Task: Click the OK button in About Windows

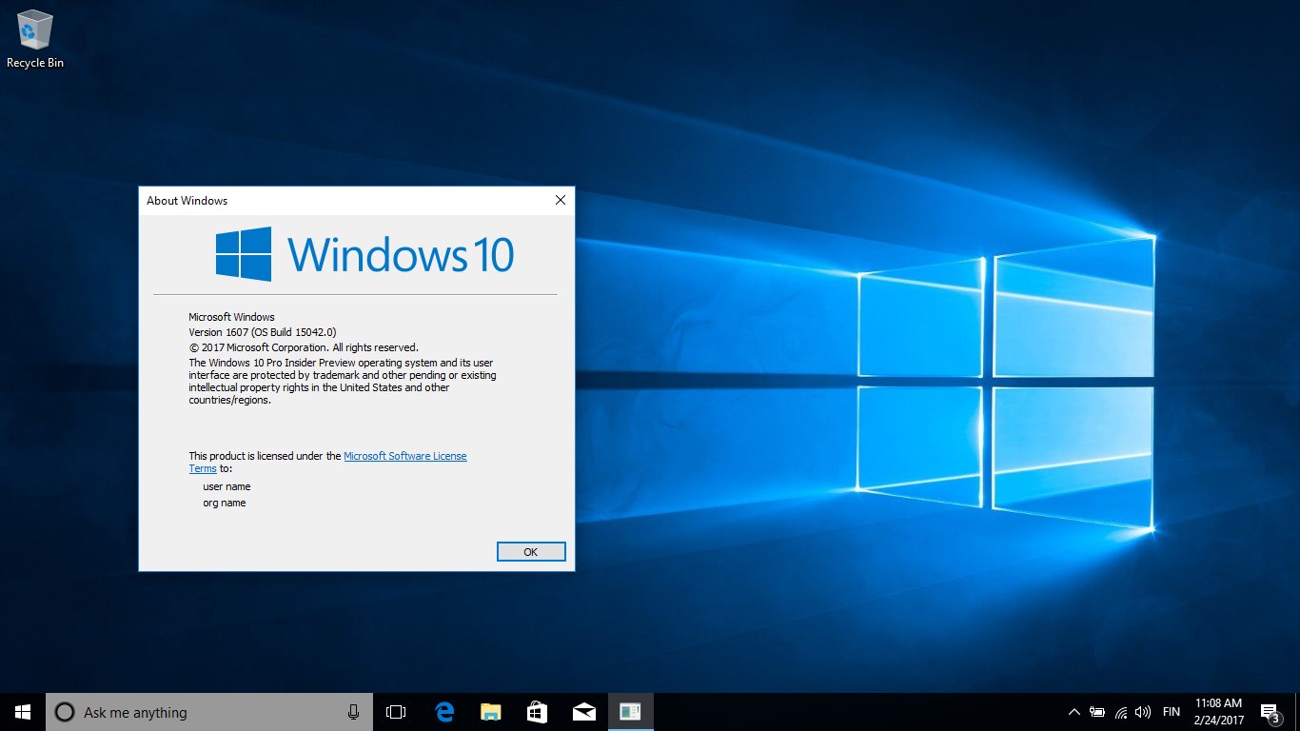Action: click(x=531, y=552)
